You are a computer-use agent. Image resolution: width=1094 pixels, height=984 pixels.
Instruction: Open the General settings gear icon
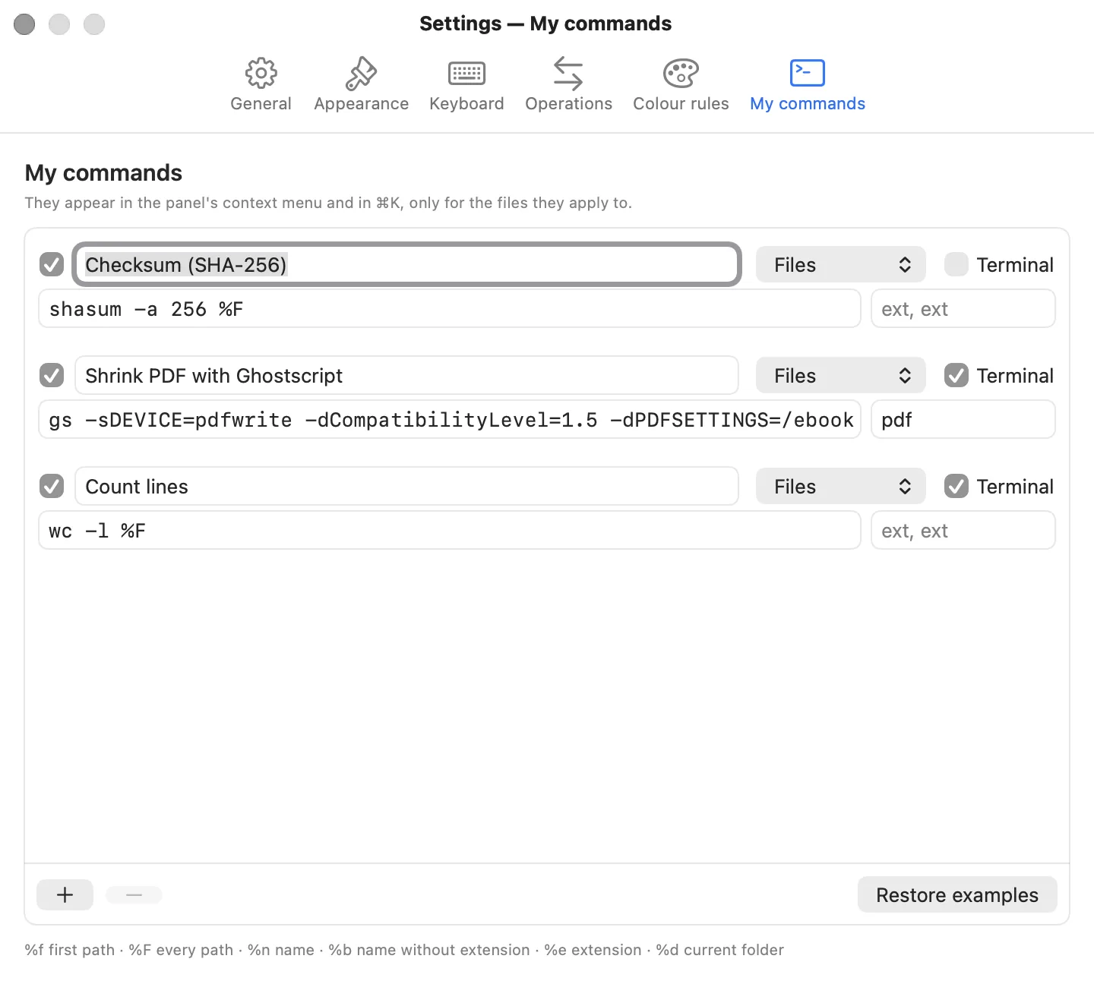pyautogui.click(x=261, y=74)
